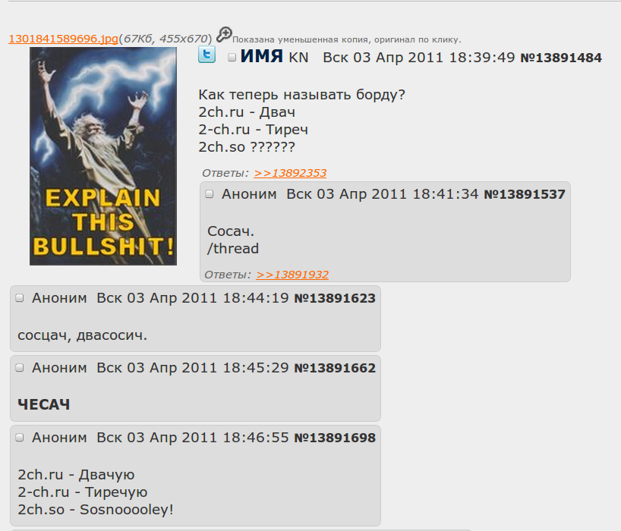Toggle checkbox for post №13891698
Image resolution: width=621 pixels, height=531 pixels.
pyautogui.click(x=20, y=438)
